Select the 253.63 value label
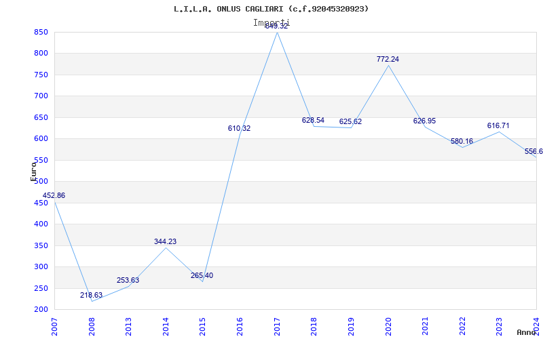The height and width of the screenshot is (339, 543). tap(128, 280)
